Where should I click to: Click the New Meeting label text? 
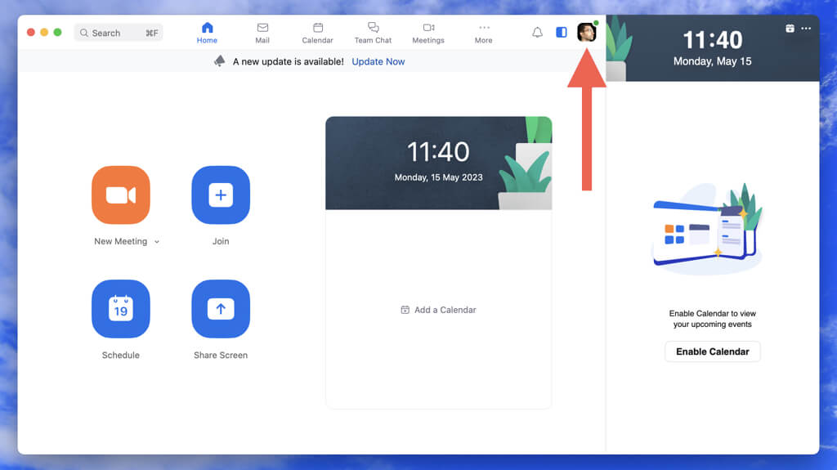tap(121, 241)
